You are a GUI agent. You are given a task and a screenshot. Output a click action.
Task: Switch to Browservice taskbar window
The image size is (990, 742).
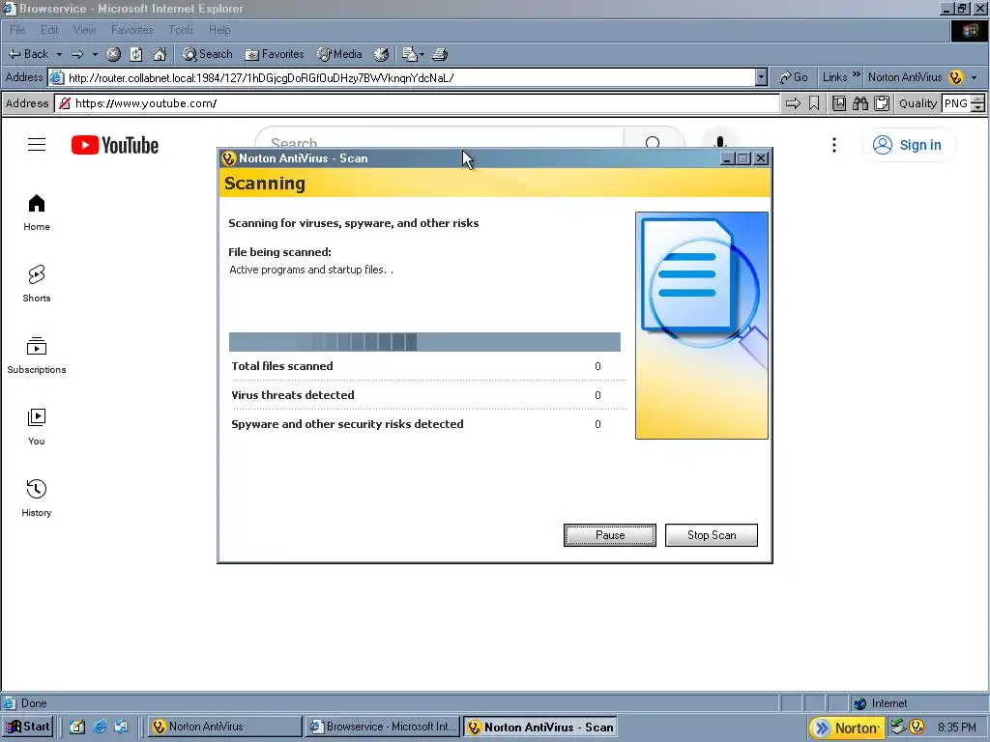click(x=383, y=727)
